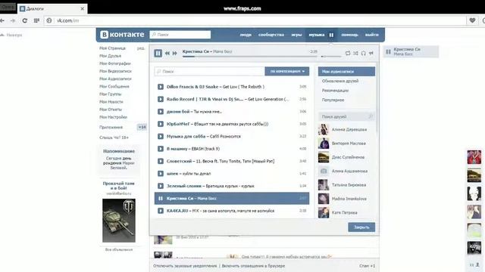The width and height of the screenshot is (485, 272).
Task: Select 'Мои аудиозаписи' tab
Action: coord(346,71)
